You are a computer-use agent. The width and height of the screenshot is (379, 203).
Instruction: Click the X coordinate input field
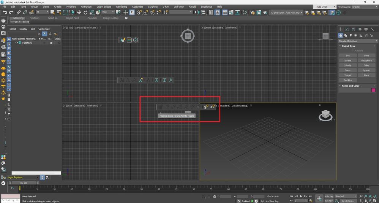pos(226,197)
